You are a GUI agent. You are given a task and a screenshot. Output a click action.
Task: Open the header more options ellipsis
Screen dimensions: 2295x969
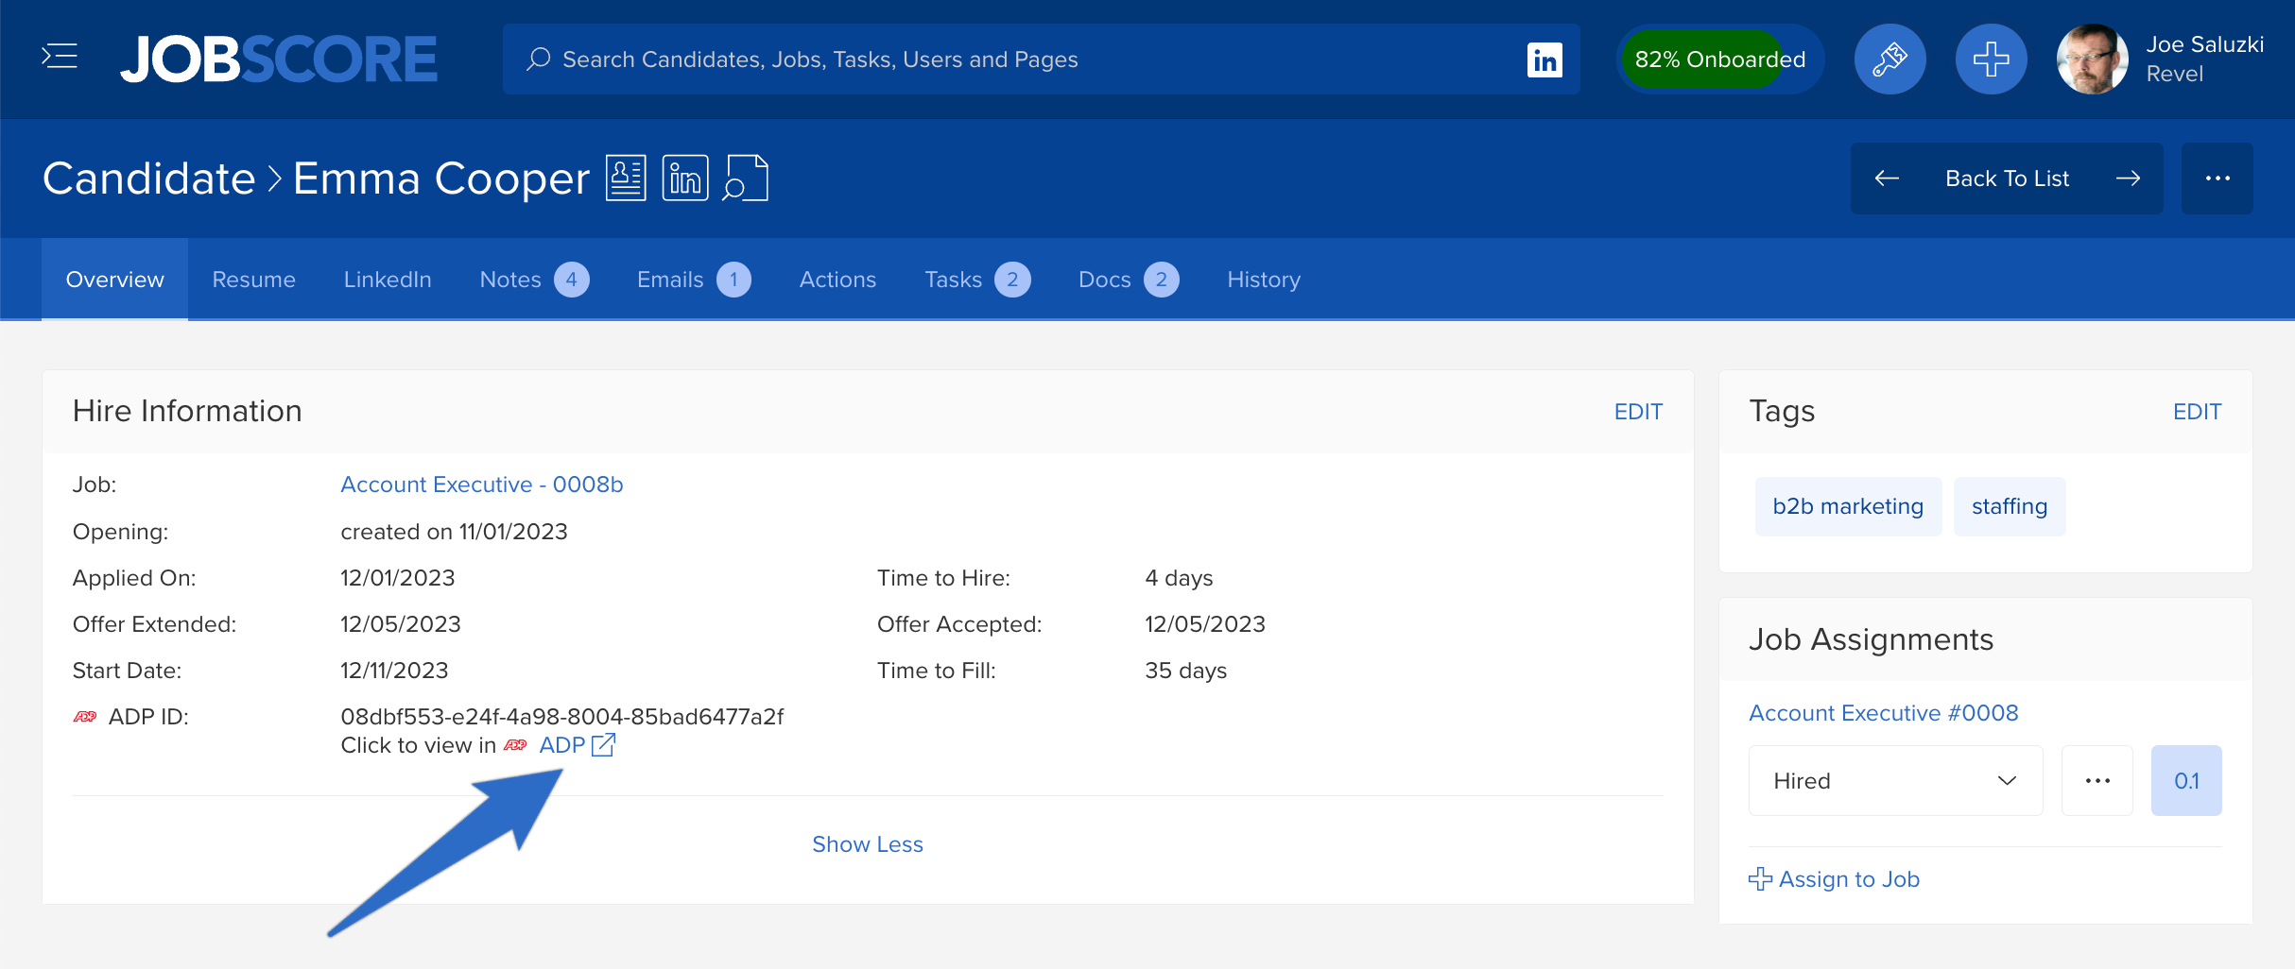[2217, 178]
